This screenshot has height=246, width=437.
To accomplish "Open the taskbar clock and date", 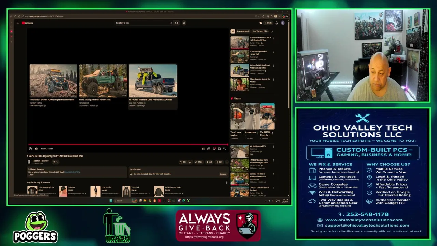I will (285, 200).
